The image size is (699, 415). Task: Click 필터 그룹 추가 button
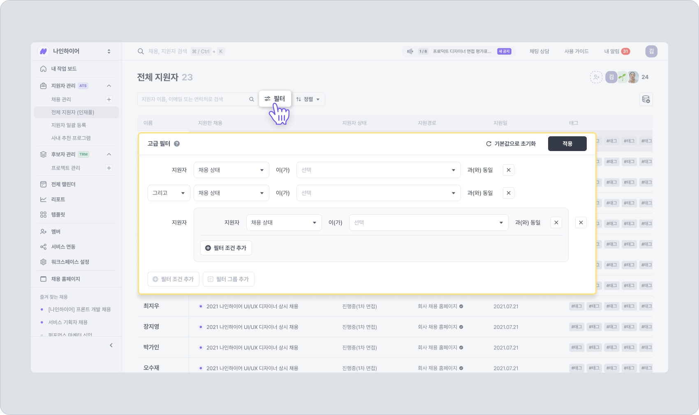pos(229,279)
